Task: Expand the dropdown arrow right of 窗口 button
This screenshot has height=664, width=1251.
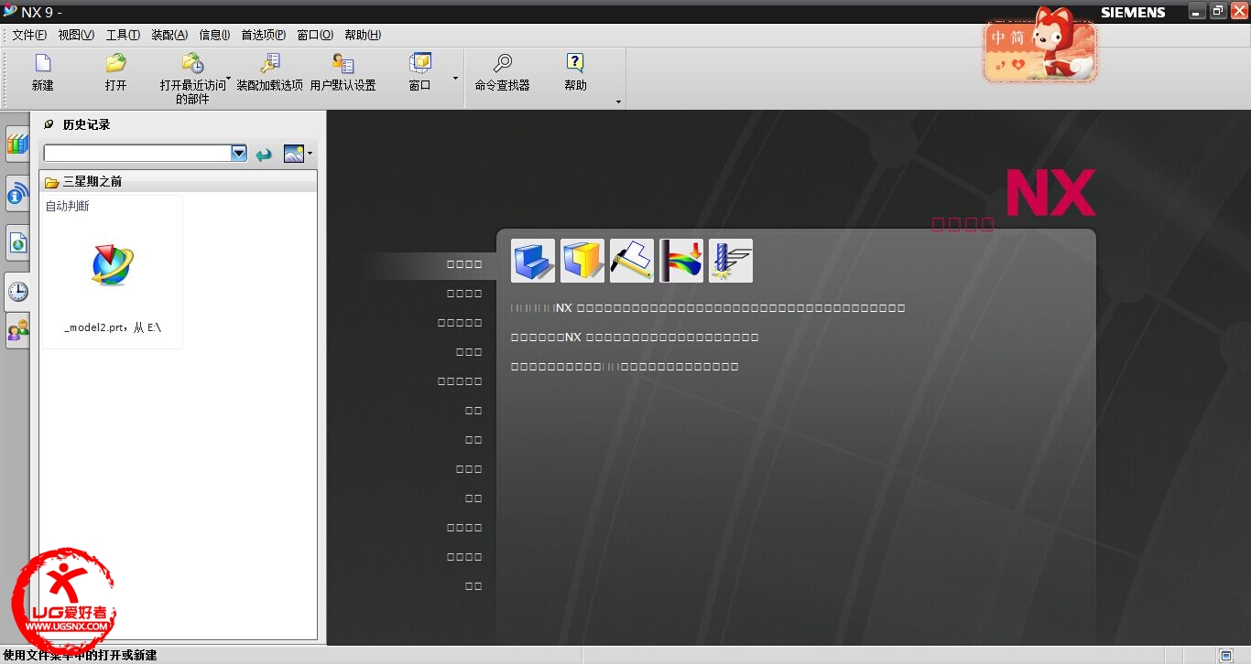Action: 455,79
